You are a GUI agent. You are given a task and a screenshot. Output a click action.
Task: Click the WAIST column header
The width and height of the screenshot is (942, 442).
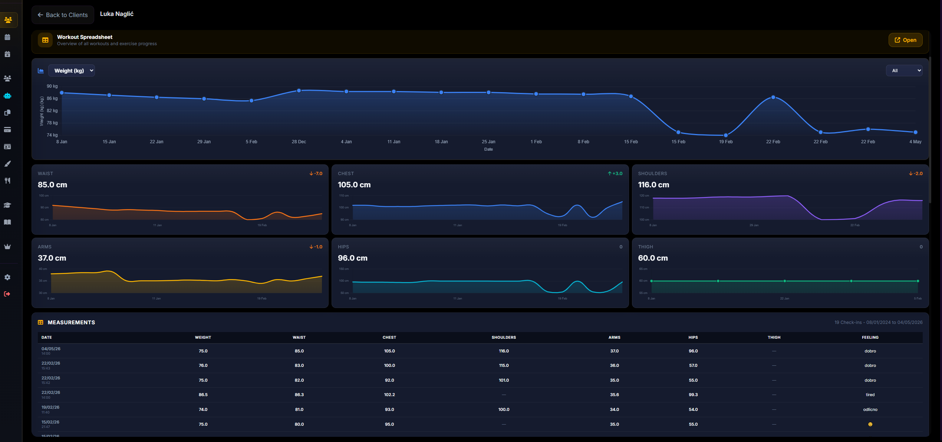pos(299,337)
